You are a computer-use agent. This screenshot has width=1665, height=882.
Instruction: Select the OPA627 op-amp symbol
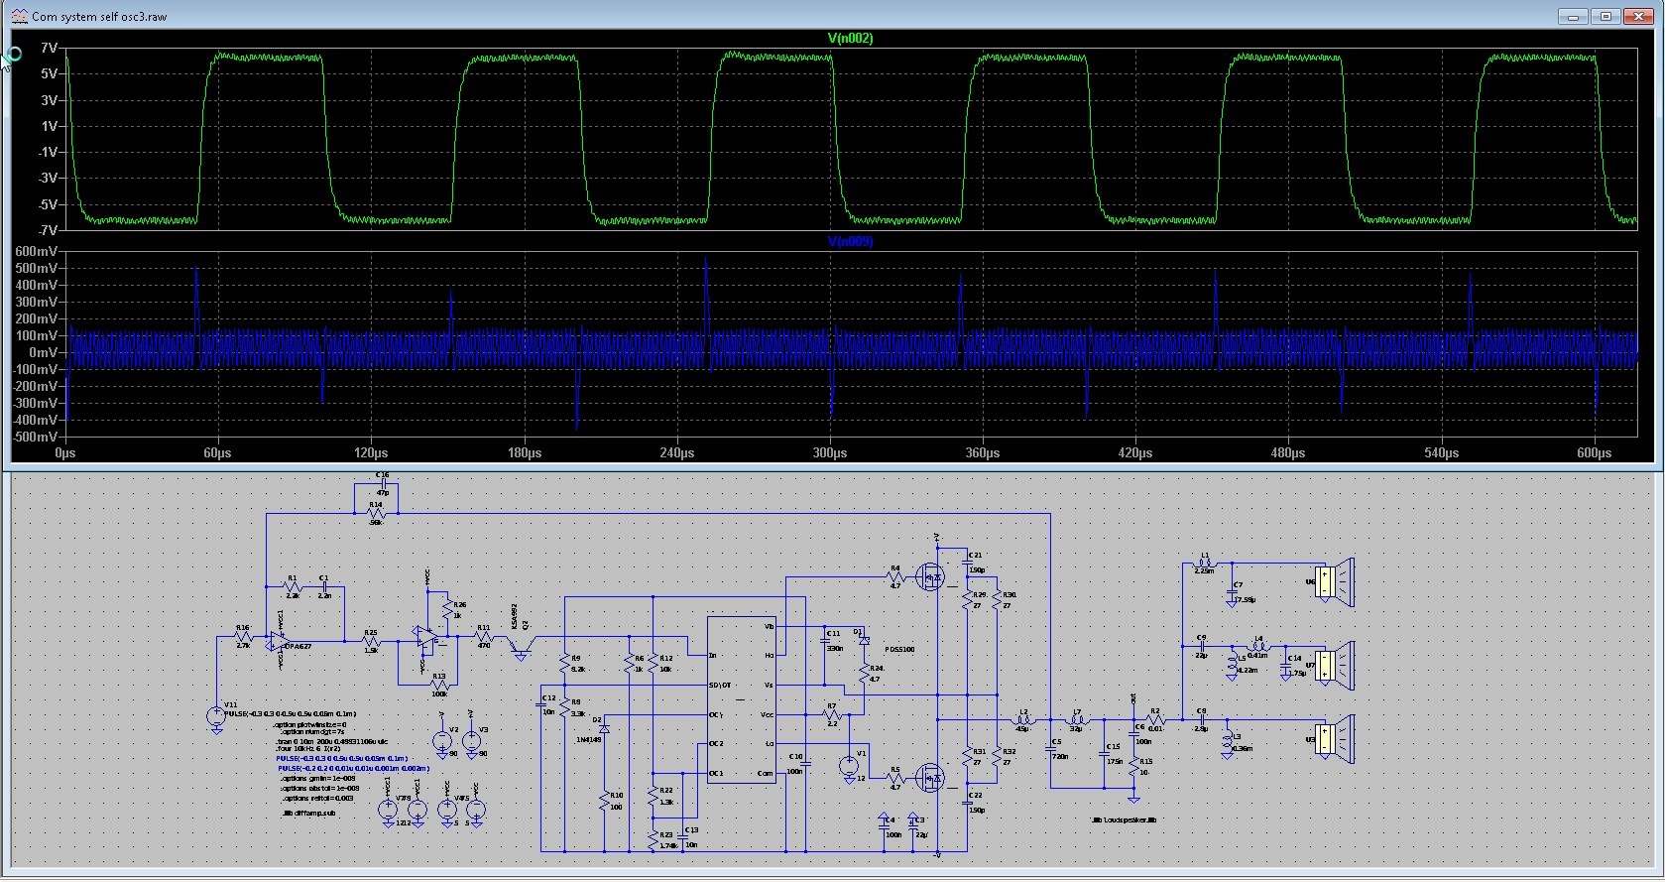pyautogui.click(x=279, y=641)
